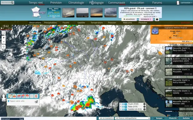Select the rain cloud report icon
193x120 pixels.
(x=19, y=96)
